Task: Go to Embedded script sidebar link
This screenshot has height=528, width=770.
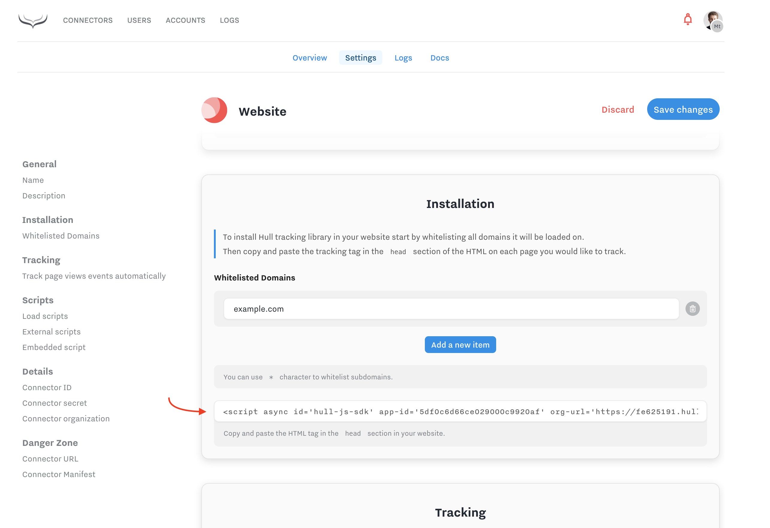Action: pos(54,347)
